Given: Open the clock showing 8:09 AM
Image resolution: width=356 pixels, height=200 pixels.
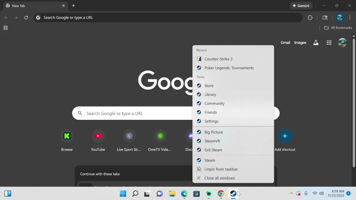Looking at the screenshot, I should [336, 193].
